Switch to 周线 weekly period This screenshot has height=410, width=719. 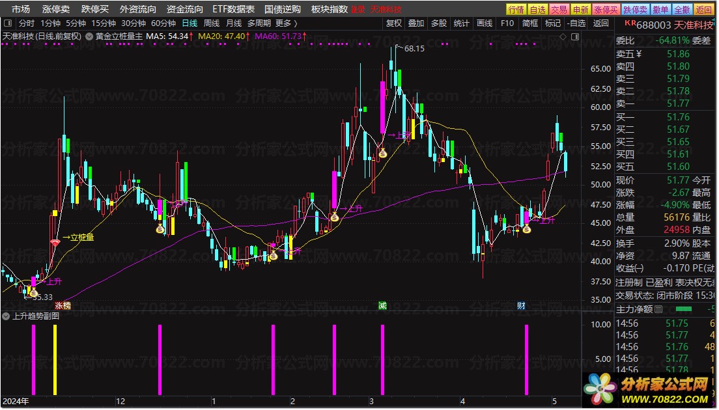click(212, 23)
